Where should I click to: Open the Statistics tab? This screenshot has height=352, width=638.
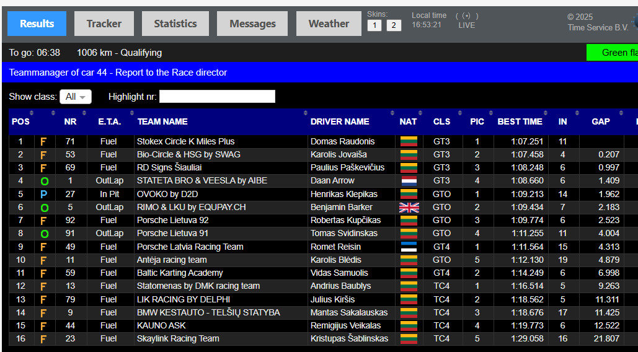pyautogui.click(x=175, y=24)
